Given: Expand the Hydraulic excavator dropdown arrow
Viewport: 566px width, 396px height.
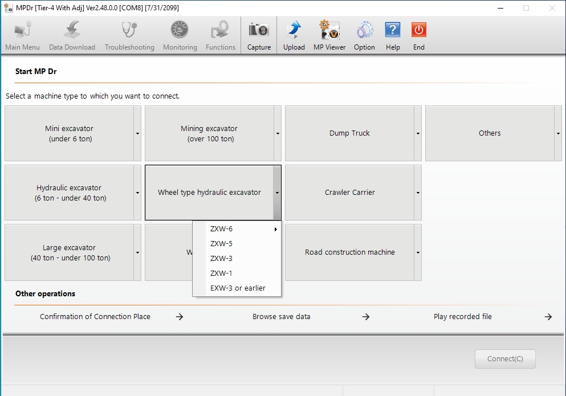Looking at the screenshot, I should (x=137, y=193).
